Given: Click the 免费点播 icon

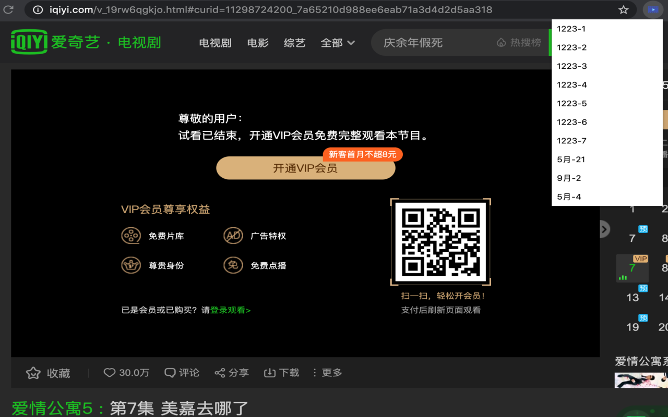Looking at the screenshot, I should (x=233, y=265).
